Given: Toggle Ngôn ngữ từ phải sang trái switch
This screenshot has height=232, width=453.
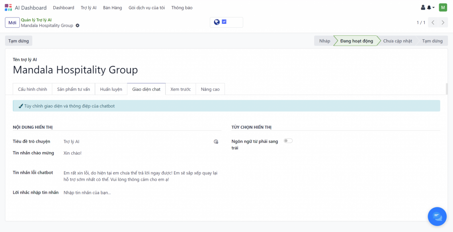Looking at the screenshot, I should coord(288,141).
